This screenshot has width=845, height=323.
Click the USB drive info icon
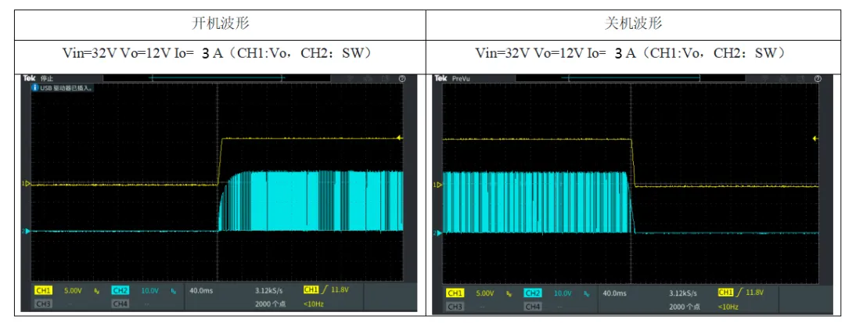click(x=34, y=88)
